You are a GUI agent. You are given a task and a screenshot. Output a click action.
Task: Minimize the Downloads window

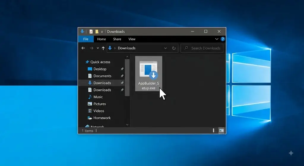(x=192, y=31)
